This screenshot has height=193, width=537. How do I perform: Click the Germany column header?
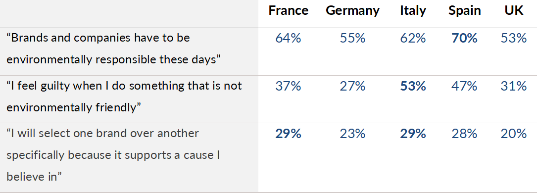tap(353, 11)
